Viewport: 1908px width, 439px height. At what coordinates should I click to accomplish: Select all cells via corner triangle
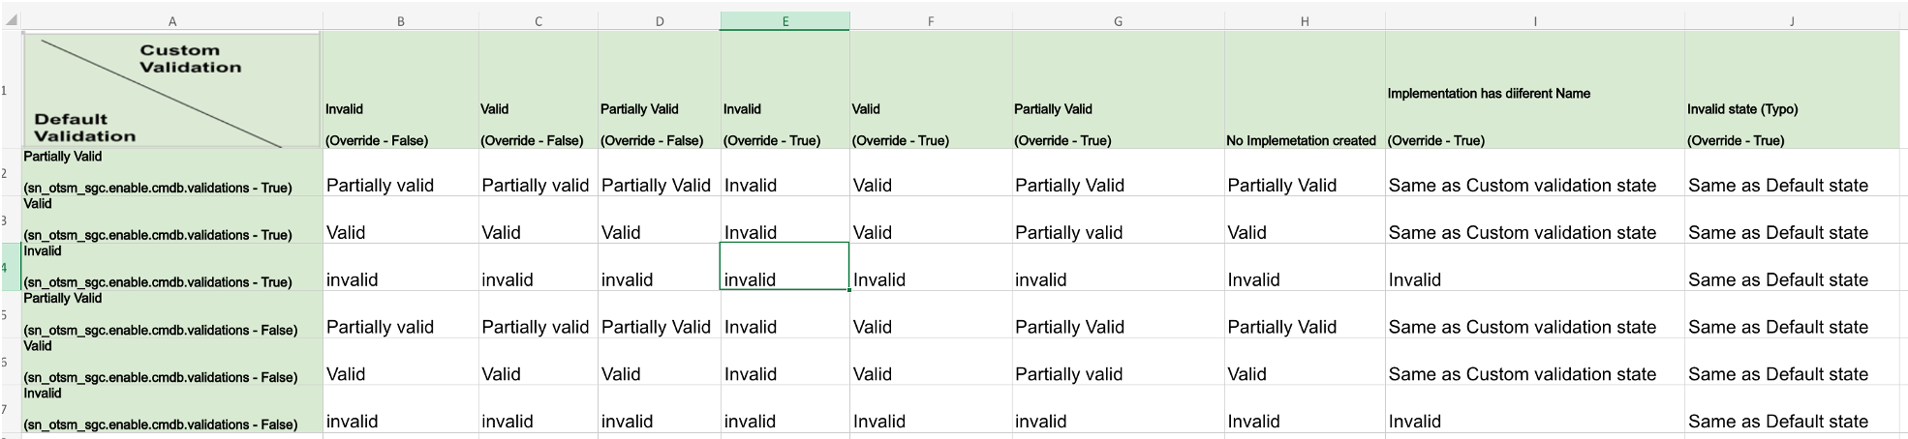[10, 20]
